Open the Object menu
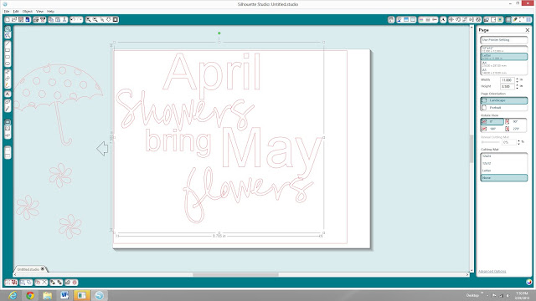 click(x=28, y=11)
